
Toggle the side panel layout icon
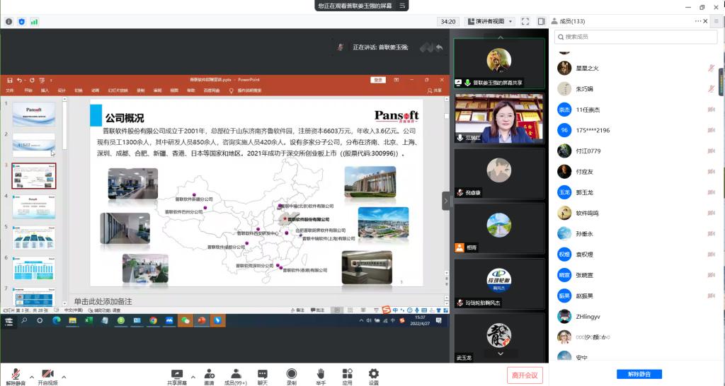pyautogui.click(x=540, y=22)
